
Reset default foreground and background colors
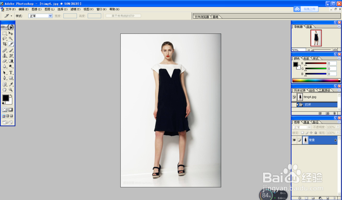tap(3, 103)
